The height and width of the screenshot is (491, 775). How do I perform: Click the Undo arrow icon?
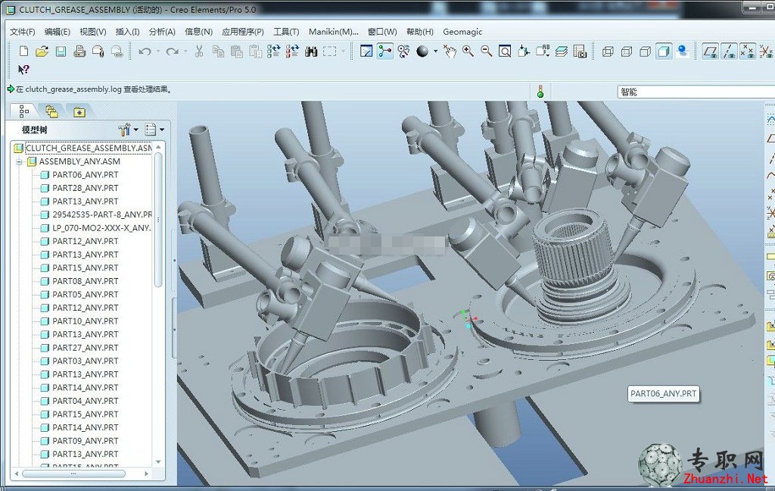(145, 51)
